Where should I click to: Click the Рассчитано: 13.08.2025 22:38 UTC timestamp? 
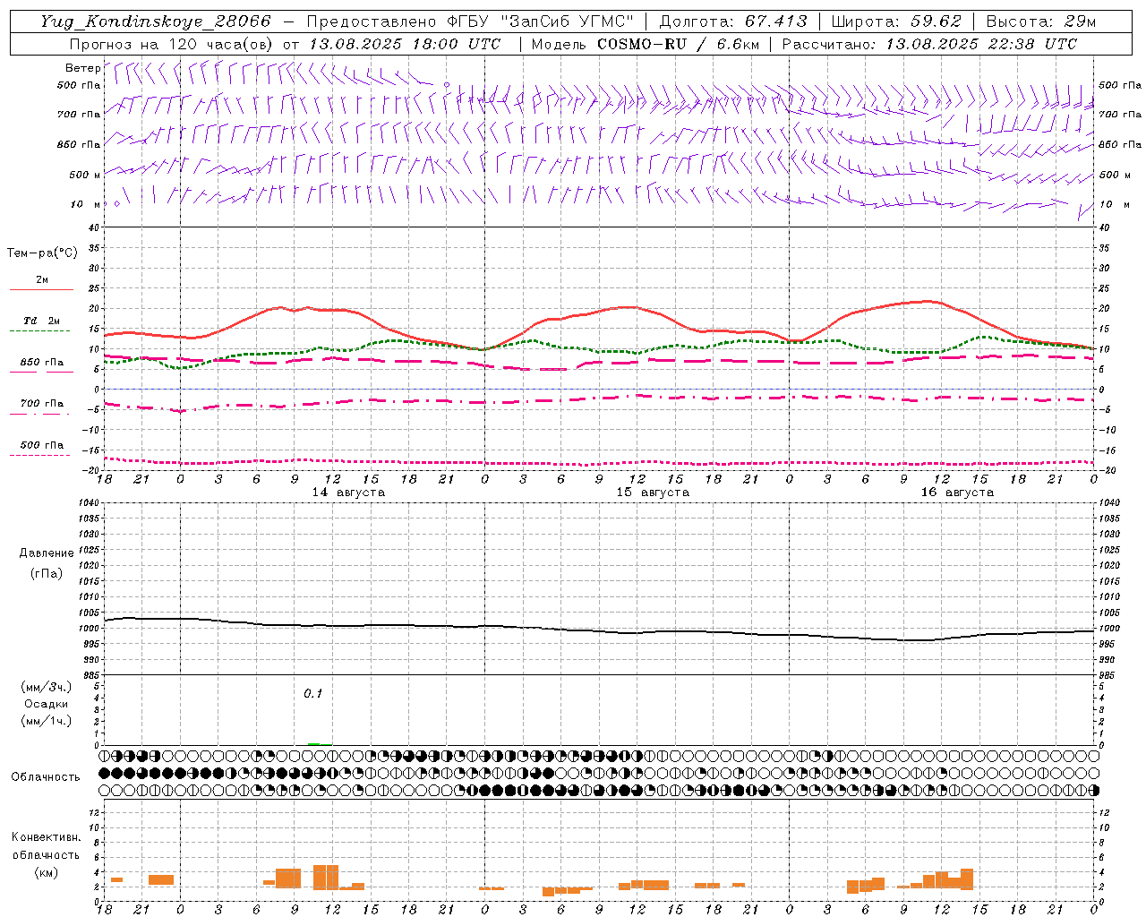929,44
